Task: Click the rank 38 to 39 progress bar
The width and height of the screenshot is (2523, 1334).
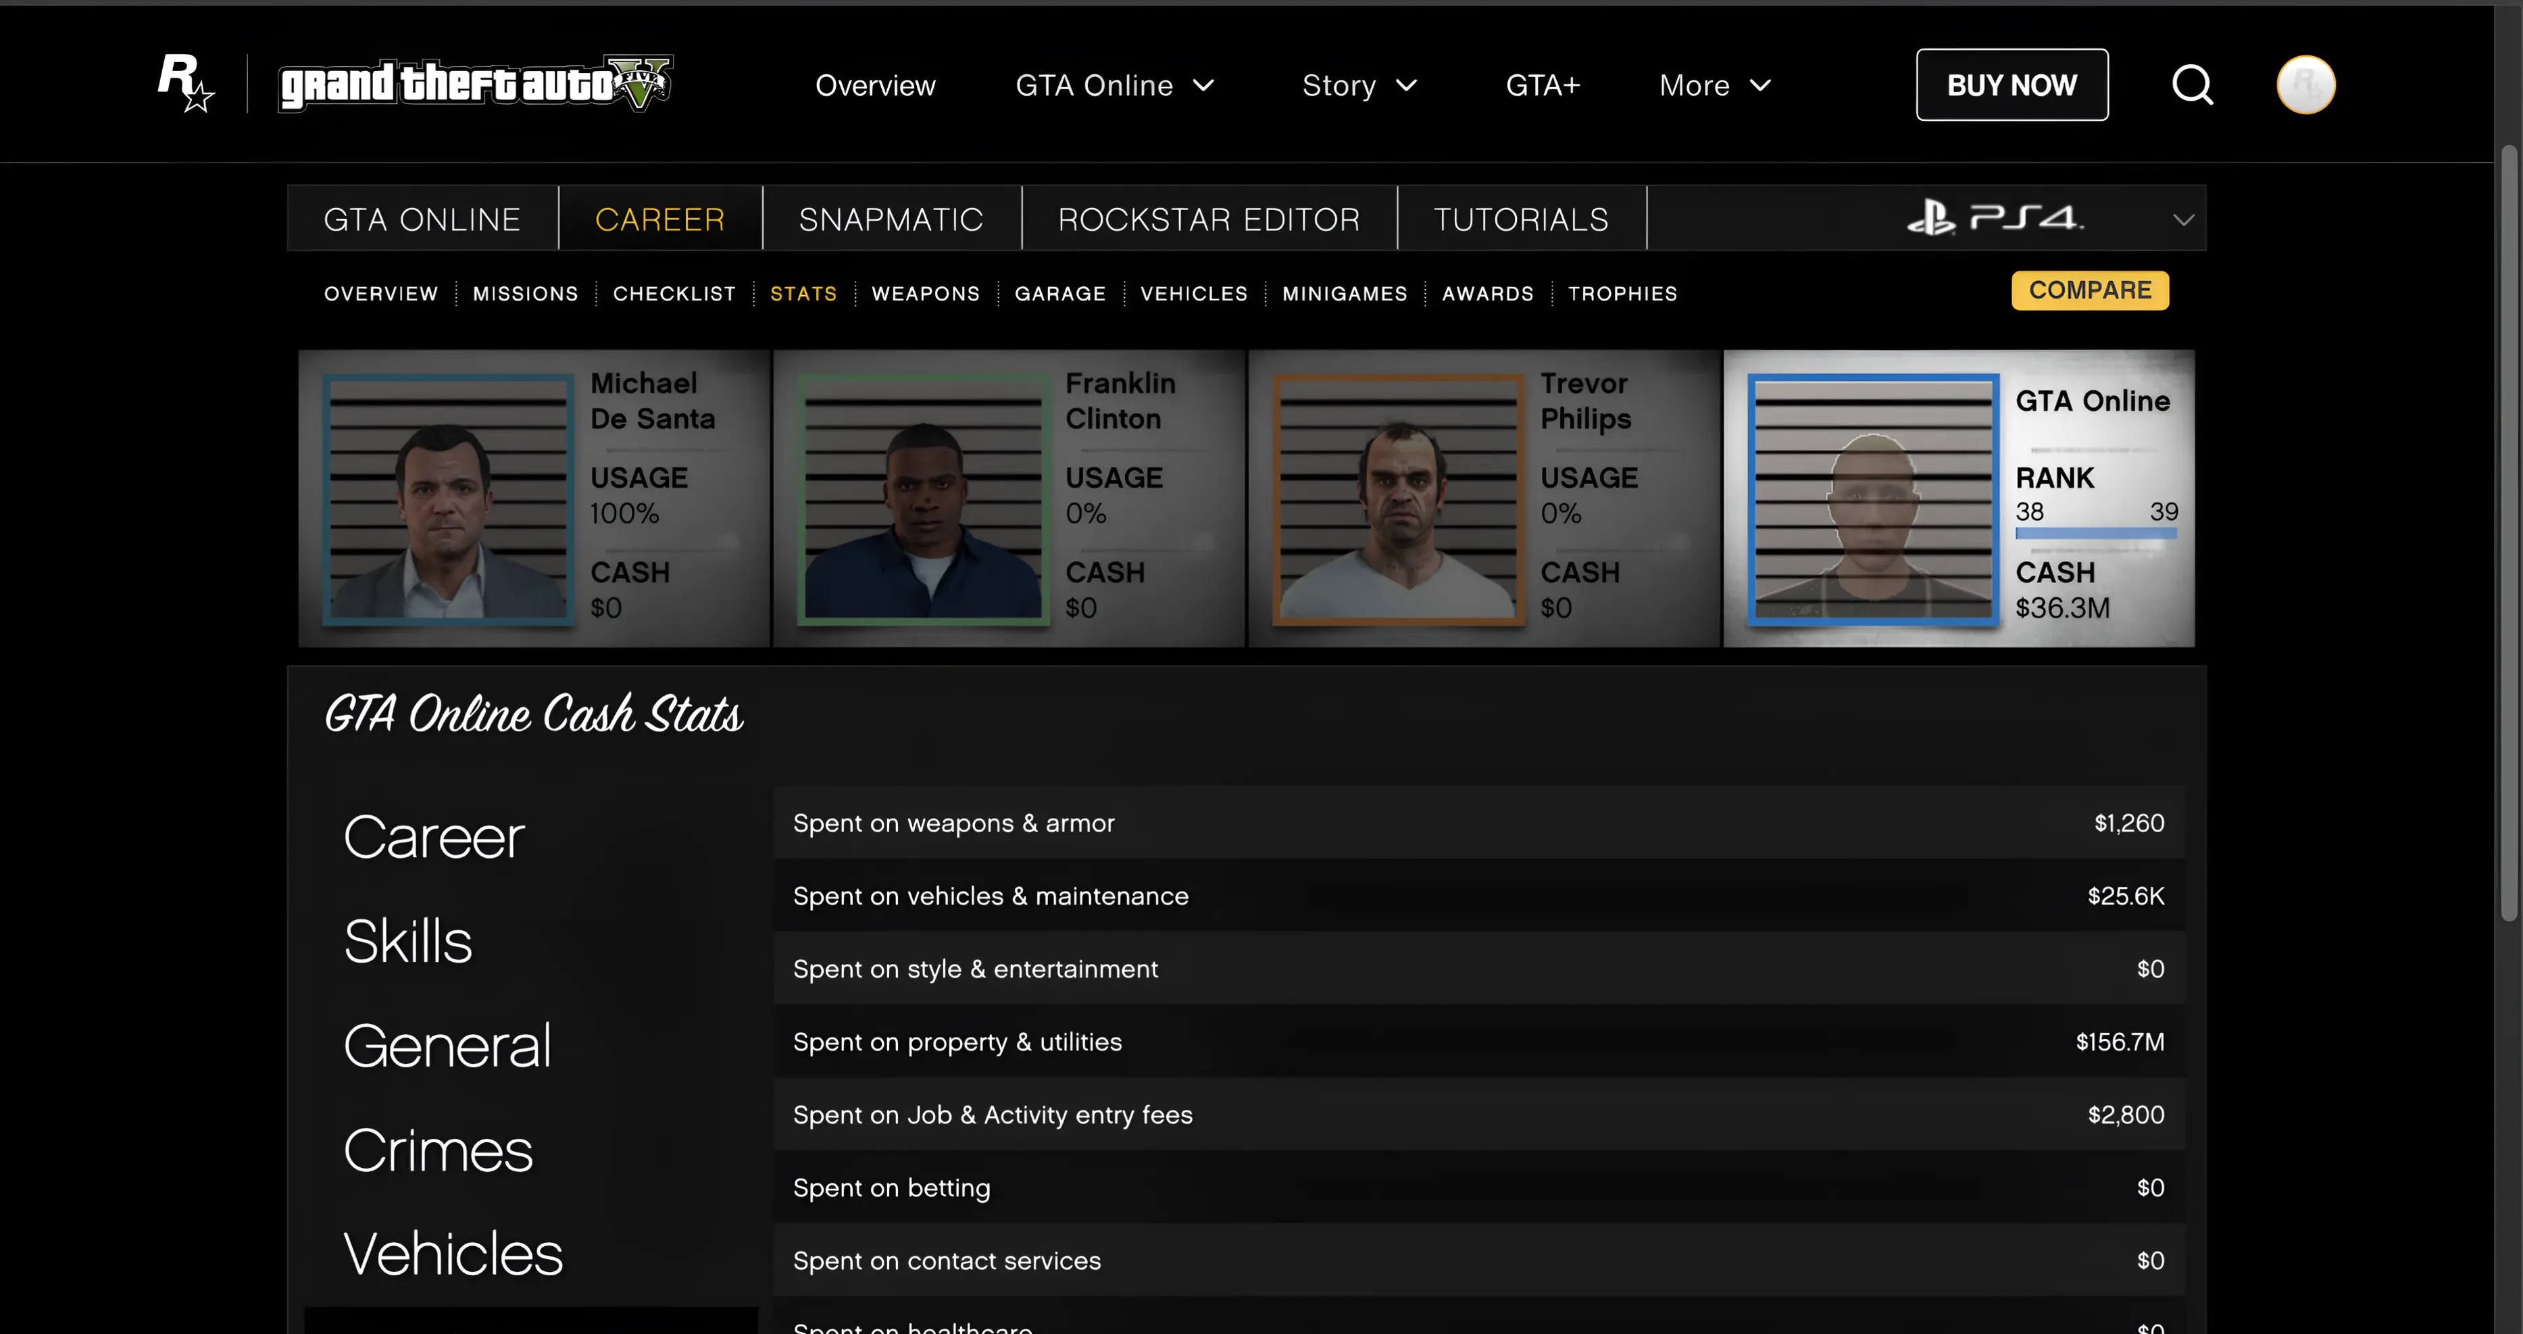Action: (2096, 534)
